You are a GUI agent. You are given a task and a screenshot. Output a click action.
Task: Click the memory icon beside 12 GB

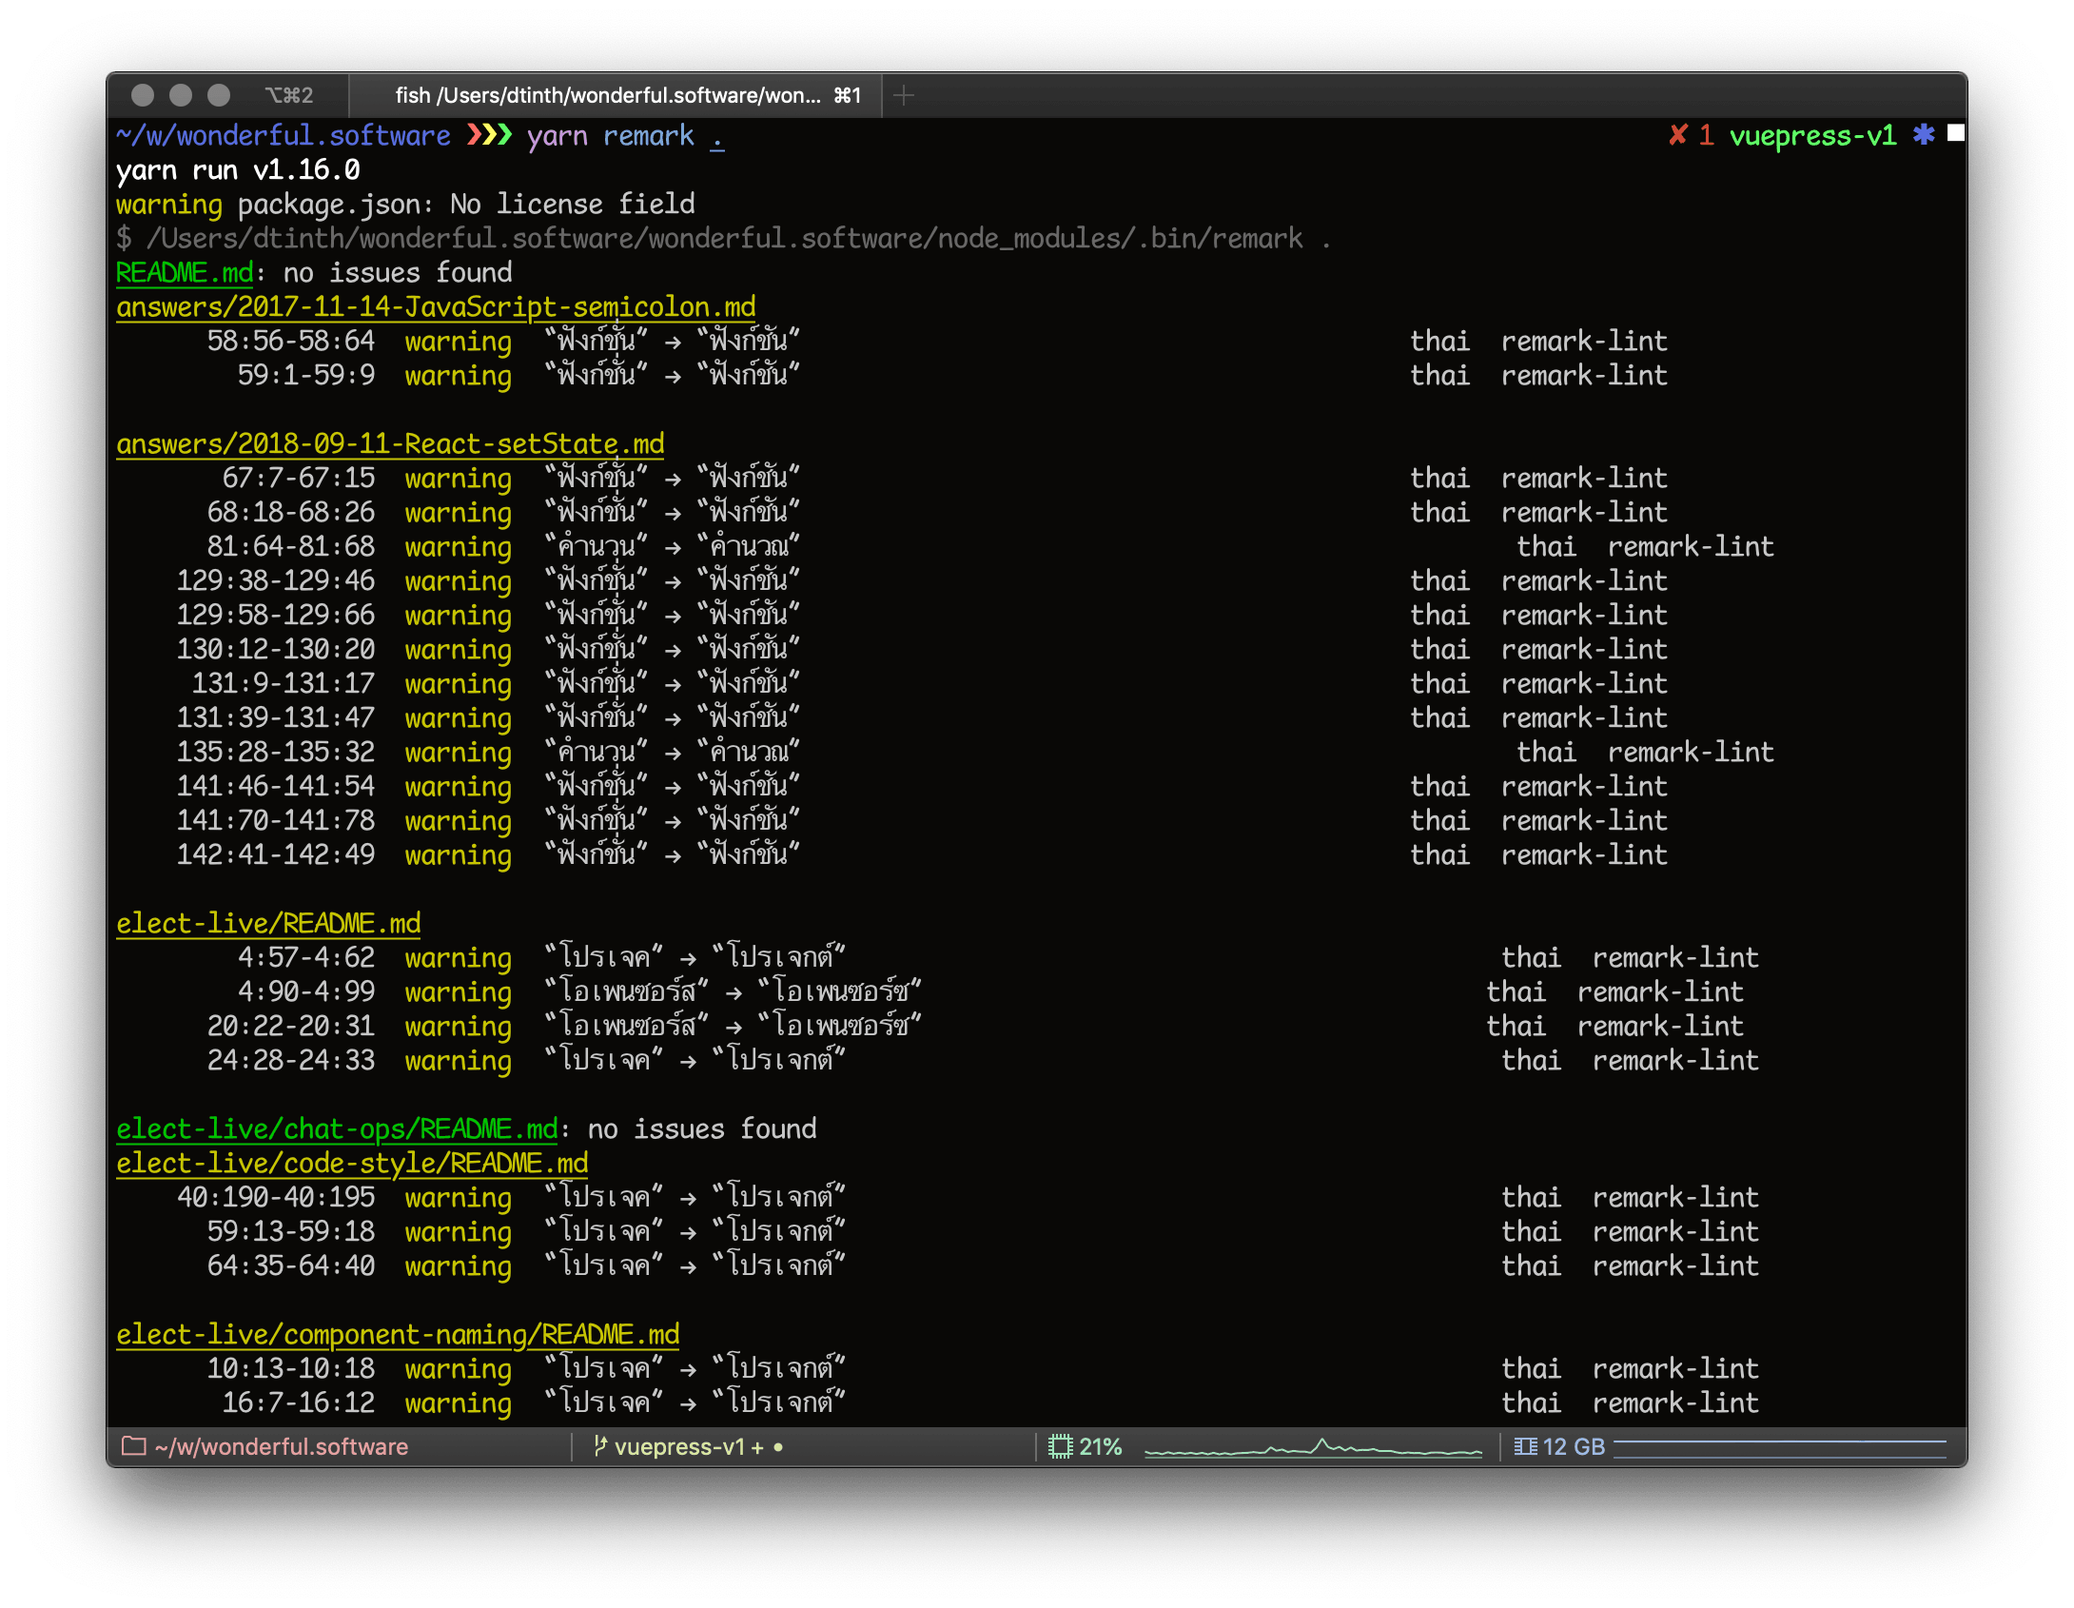[x=1525, y=1446]
